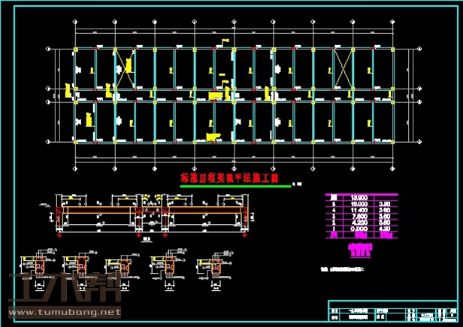
Task: Select the left X-crossed stairwell opening
Action: pyautogui.click(x=123, y=68)
